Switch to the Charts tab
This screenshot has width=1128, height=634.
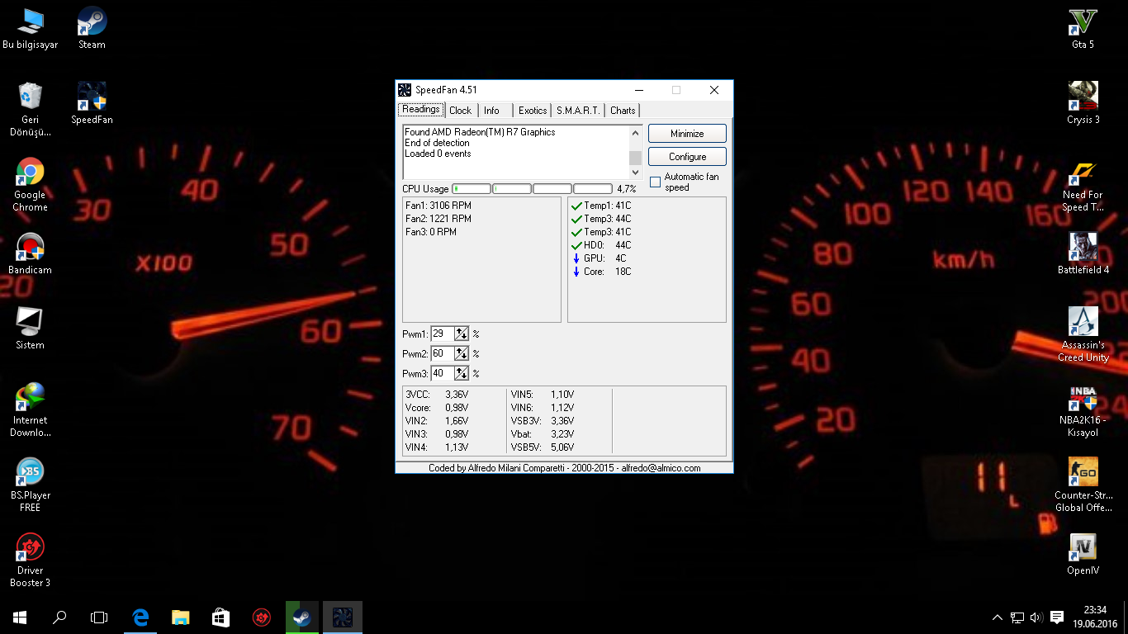click(x=623, y=111)
